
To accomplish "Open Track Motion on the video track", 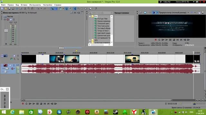I will [12, 59].
